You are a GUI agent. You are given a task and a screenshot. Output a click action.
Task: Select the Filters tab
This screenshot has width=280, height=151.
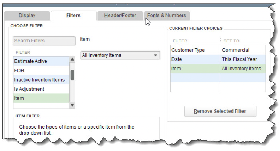[x=73, y=16]
